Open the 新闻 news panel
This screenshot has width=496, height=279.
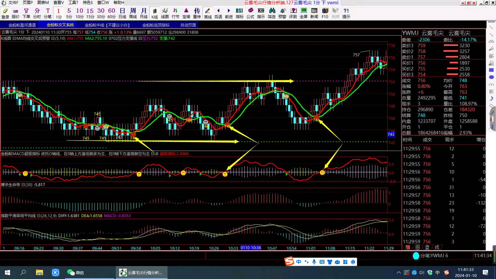[x=314, y=13]
